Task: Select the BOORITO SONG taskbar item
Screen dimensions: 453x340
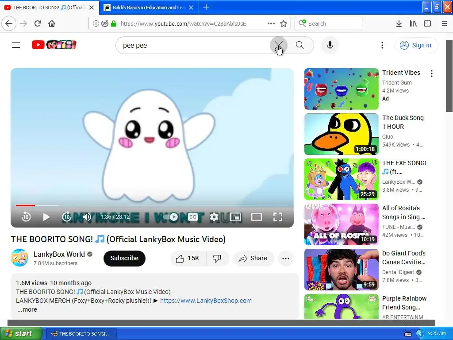Action: (x=81, y=334)
